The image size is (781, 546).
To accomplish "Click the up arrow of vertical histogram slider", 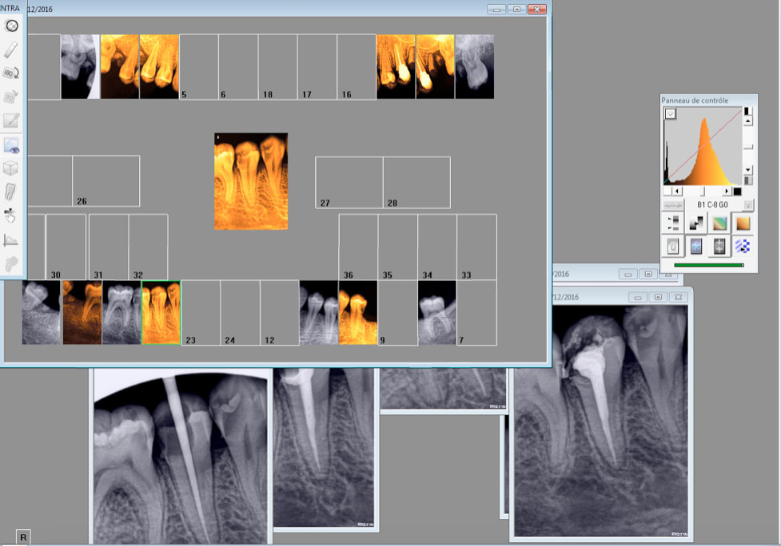I will pyautogui.click(x=747, y=121).
